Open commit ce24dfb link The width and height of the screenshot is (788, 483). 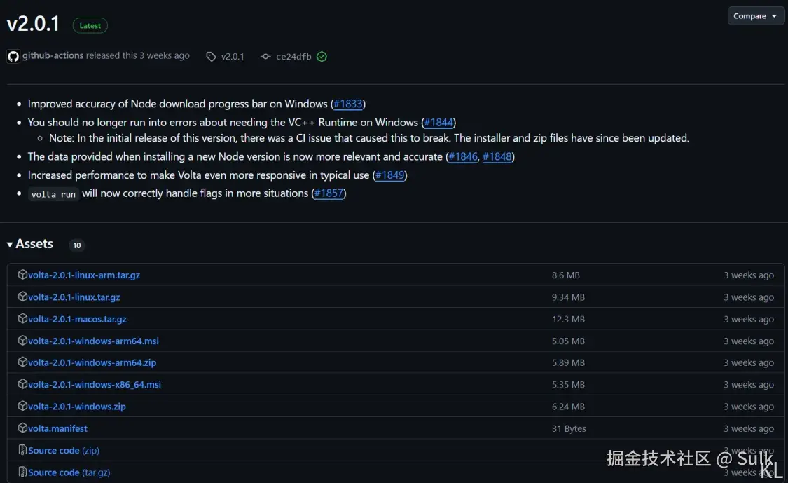[x=293, y=56]
